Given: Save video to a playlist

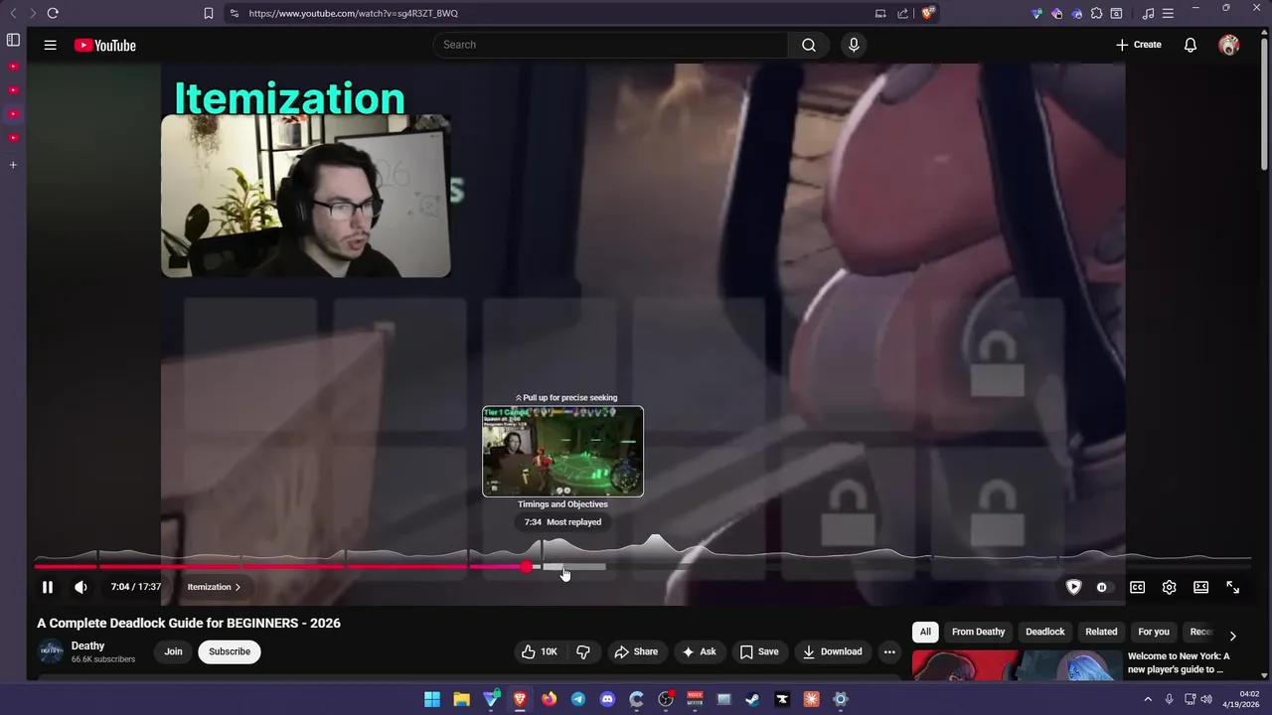Looking at the screenshot, I should tap(759, 651).
